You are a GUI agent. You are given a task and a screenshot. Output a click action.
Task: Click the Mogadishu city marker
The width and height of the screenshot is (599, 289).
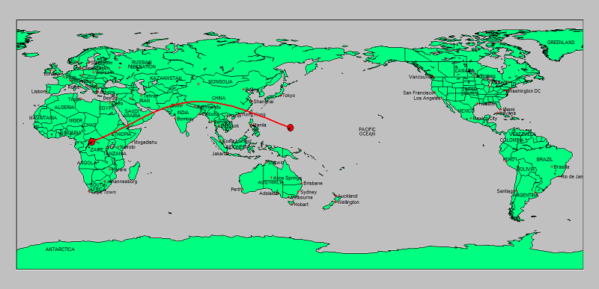[133, 143]
